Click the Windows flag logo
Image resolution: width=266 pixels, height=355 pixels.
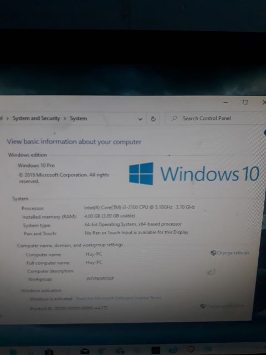coord(141,174)
